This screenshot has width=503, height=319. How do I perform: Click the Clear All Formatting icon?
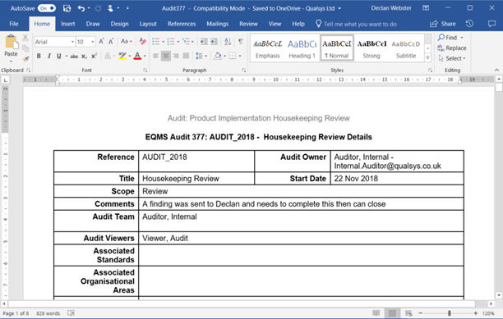pyautogui.click(x=142, y=41)
